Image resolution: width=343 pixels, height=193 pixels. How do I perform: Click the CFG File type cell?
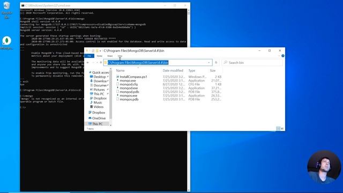point(194,84)
